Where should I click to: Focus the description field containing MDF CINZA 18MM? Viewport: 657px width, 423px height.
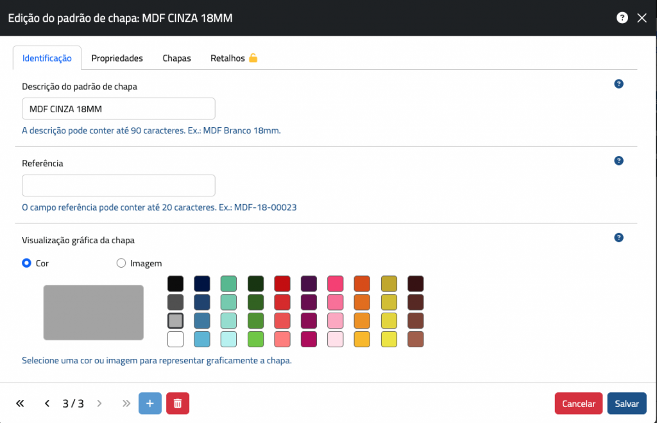tap(119, 109)
